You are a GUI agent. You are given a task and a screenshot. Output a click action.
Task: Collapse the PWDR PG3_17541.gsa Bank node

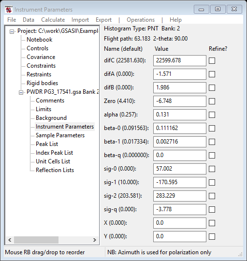21,92
